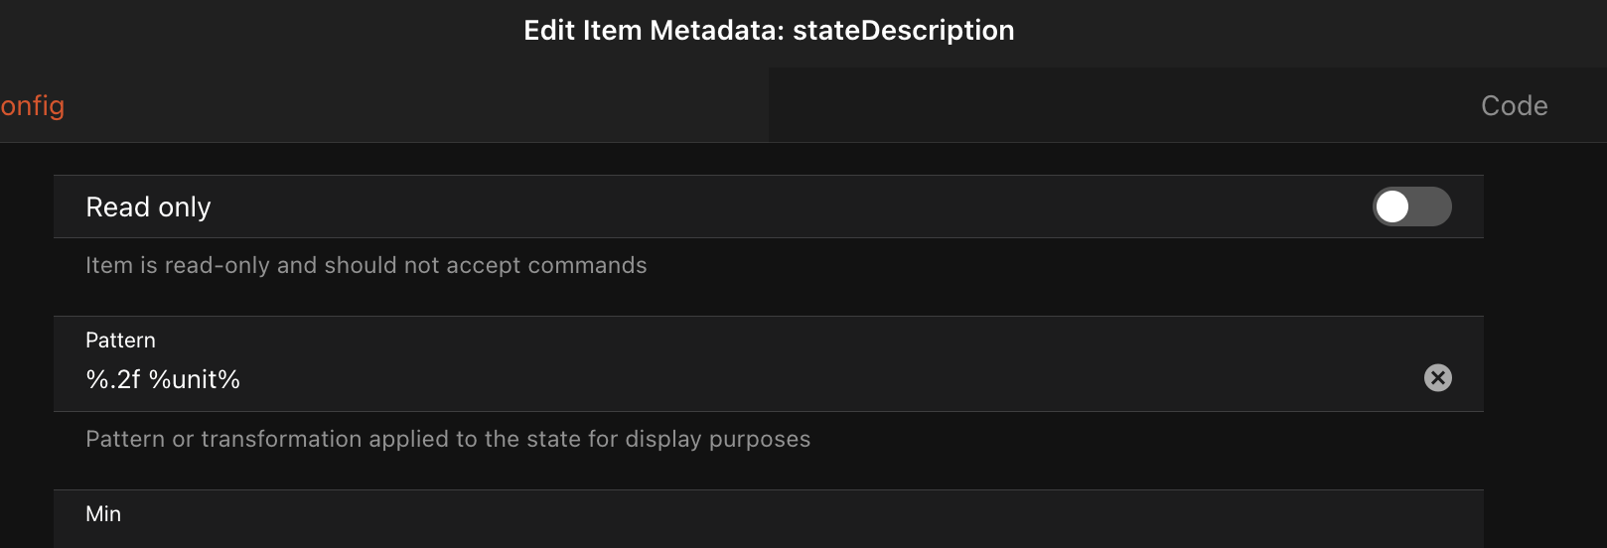
Task: Click the 'Edit Item Metadata: stateDescription' title
Action: coord(769,30)
